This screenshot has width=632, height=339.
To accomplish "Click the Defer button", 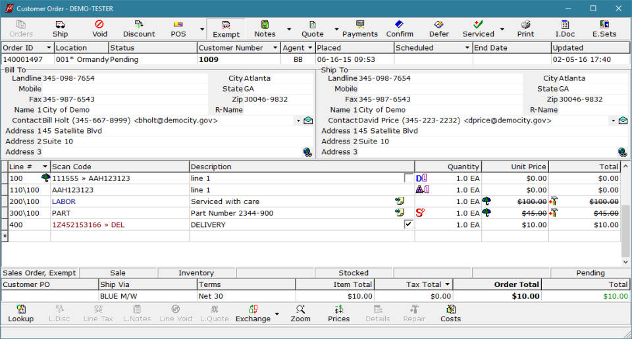I will click(x=438, y=28).
